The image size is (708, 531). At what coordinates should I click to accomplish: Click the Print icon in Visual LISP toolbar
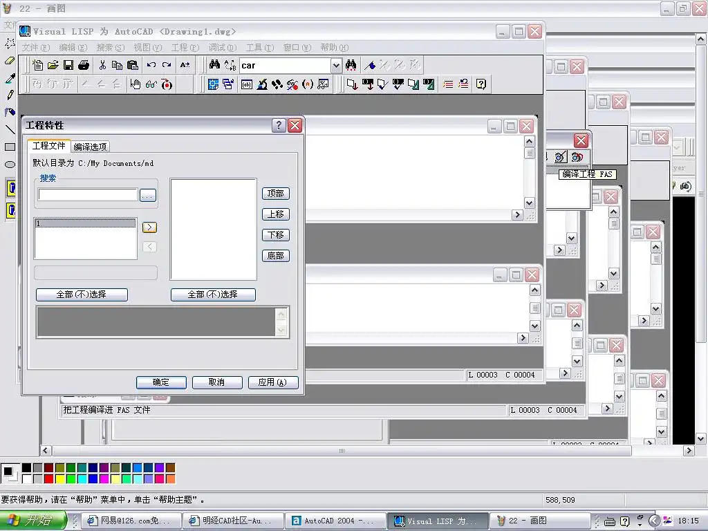click(x=84, y=65)
